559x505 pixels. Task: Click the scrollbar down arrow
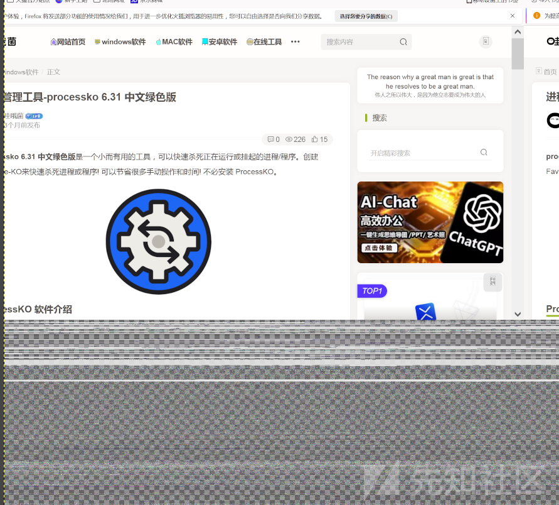(518, 314)
